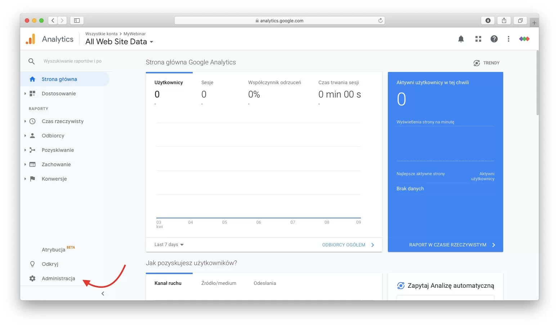
Task: Expand the Pozyskiwanie reports
Action: tap(25, 150)
